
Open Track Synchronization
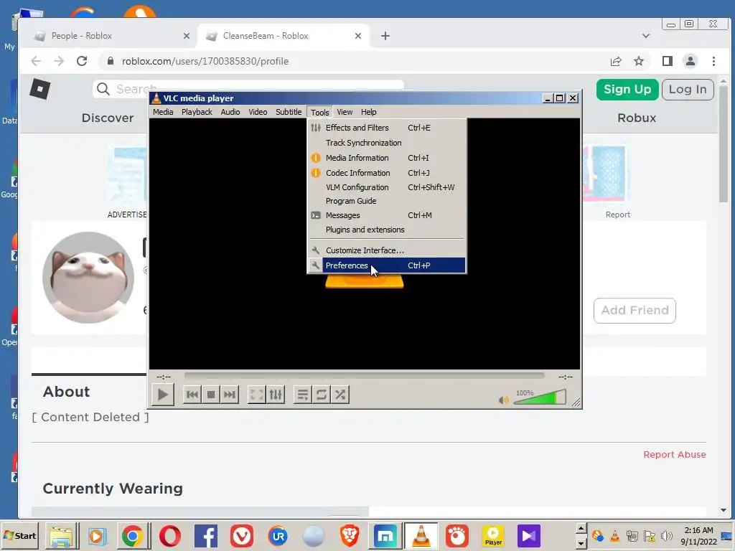[387, 143]
